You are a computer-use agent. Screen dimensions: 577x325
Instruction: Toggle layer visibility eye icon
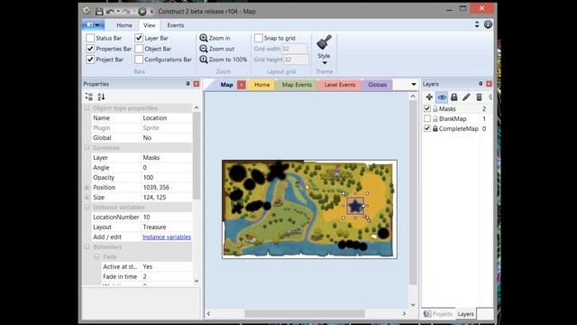[x=442, y=97]
